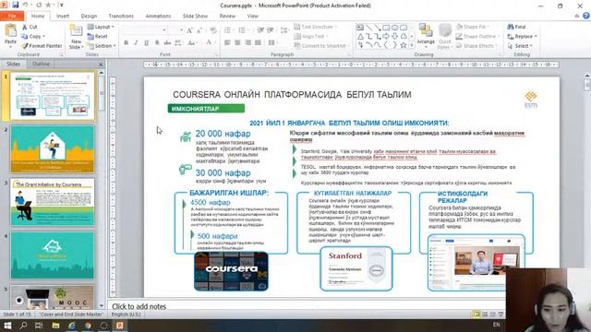Switch to the Outline pane tab
The width and height of the screenshot is (591, 332).
click(x=41, y=64)
